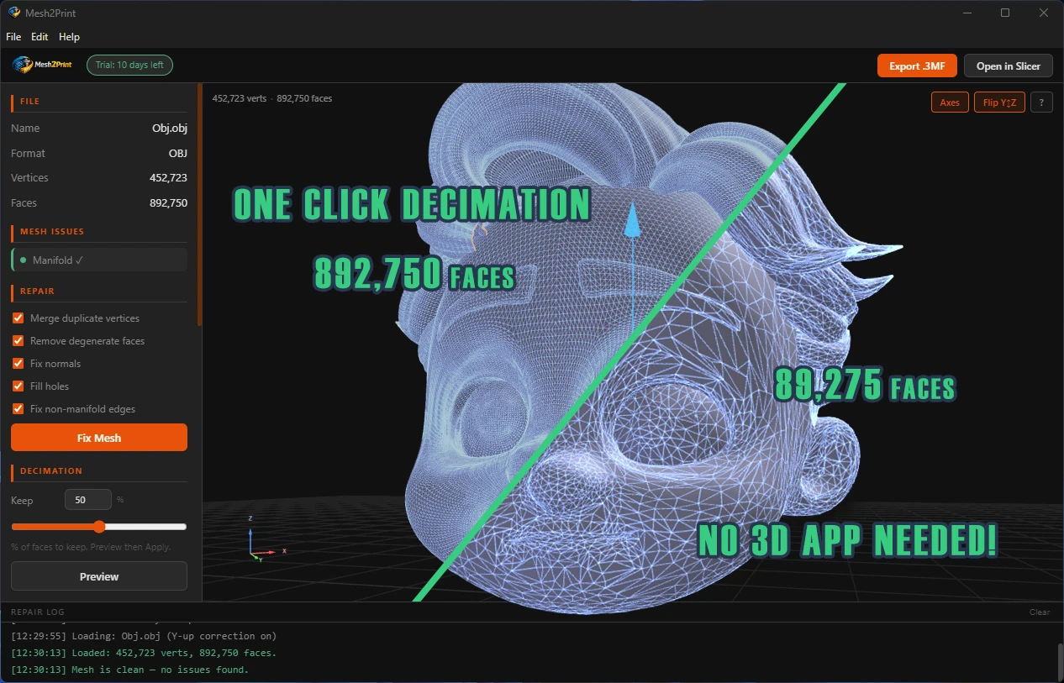This screenshot has width=1064, height=683.
Task: Open the help panel via the ? icon
Action: (1041, 102)
